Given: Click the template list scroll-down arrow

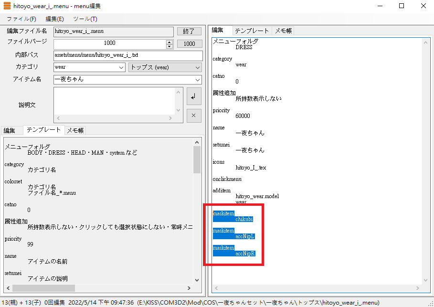Looking at the screenshot, I should [x=197, y=280].
